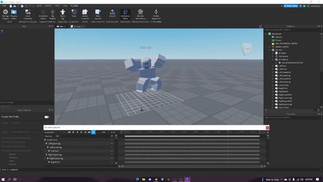The image size is (323, 182).
Task: Expand the RightFoot track
Action: tap(49, 162)
